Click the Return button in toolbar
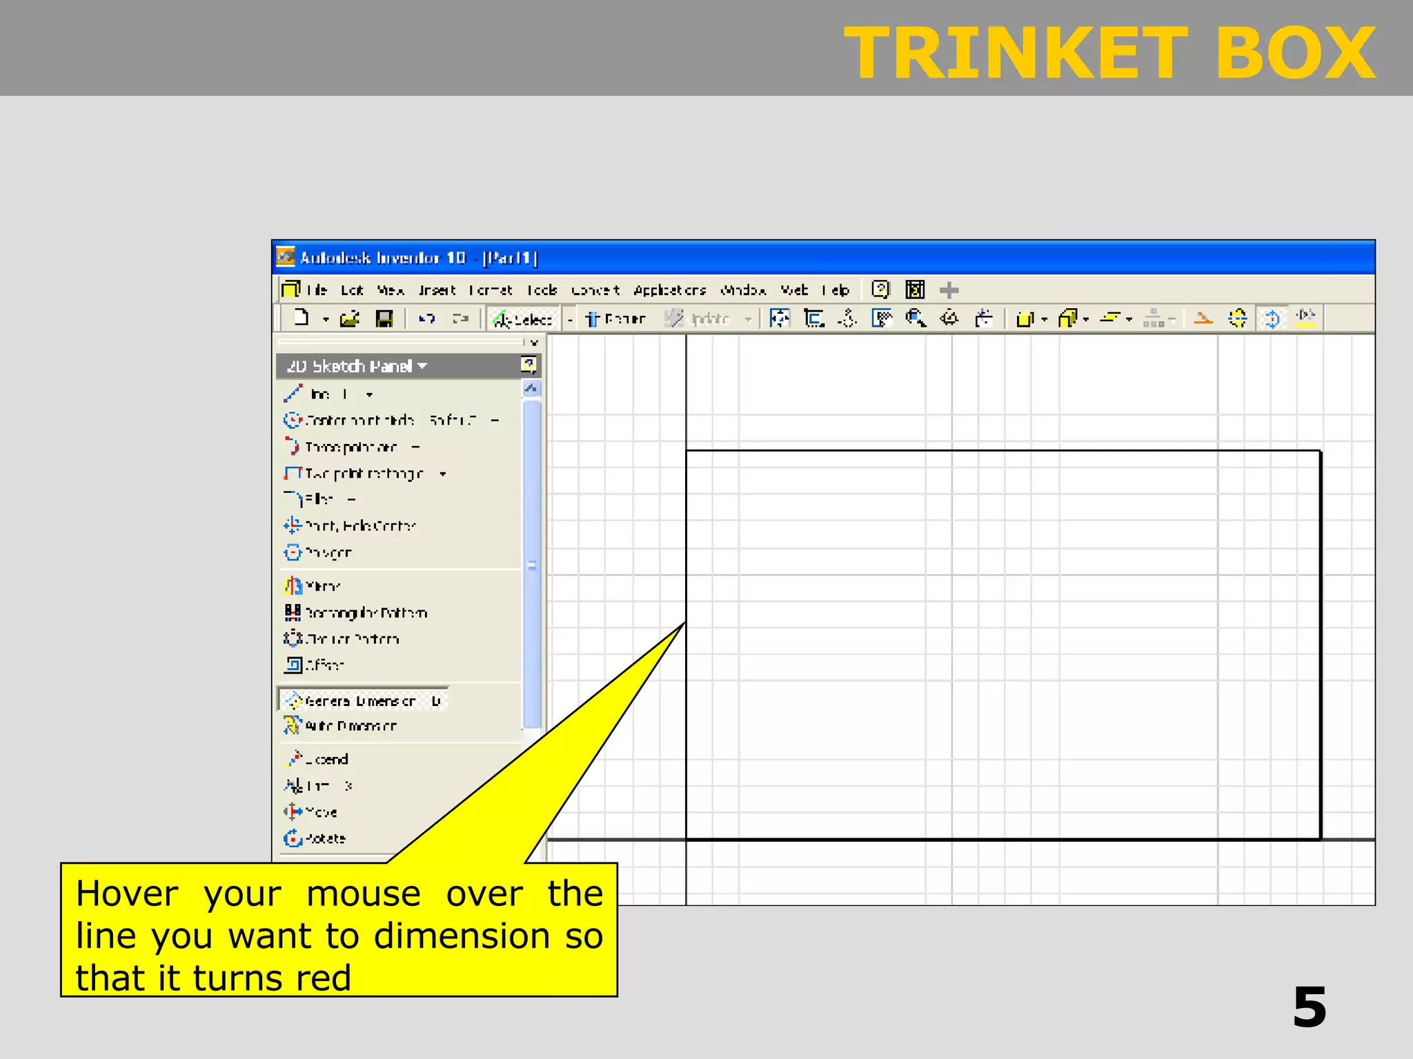 click(615, 319)
